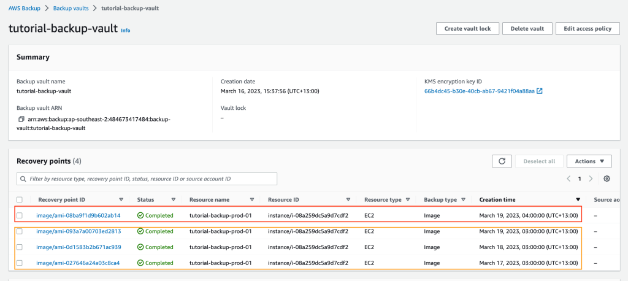Sort by Status column arrow

[x=174, y=199]
